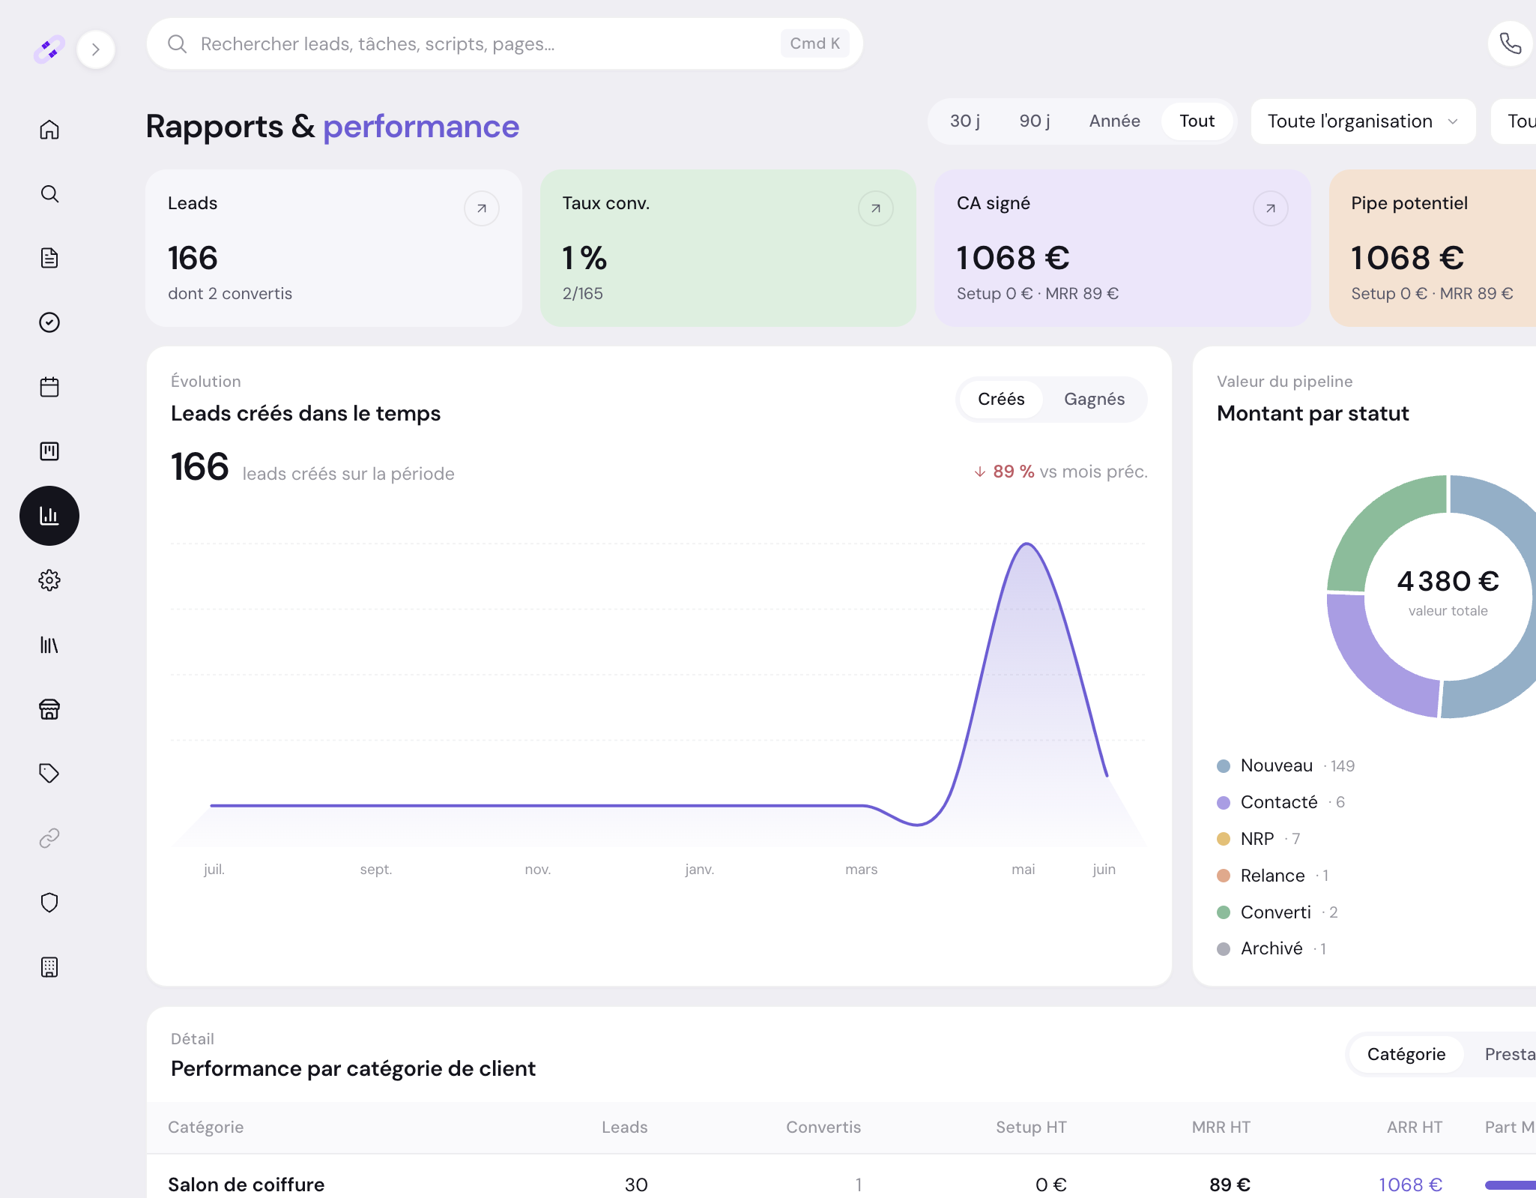Switch chart to Gagnés

point(1094,400)
